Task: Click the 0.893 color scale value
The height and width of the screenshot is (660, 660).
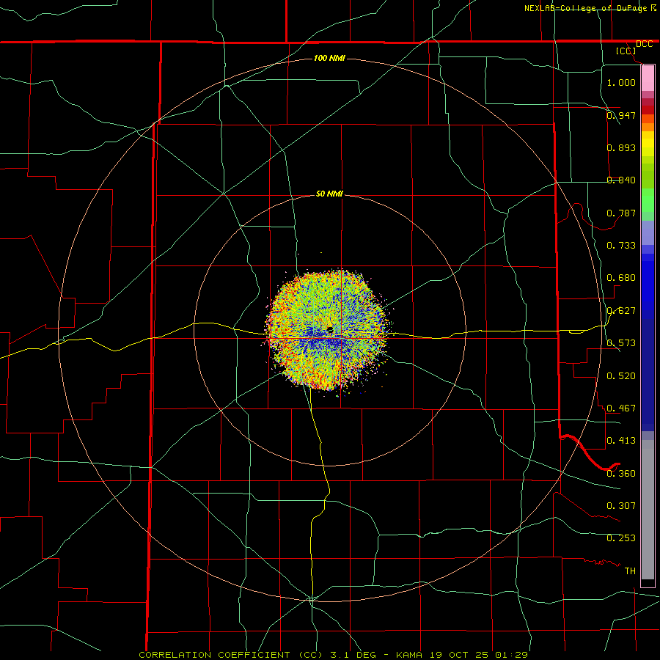Action: pyautogui.click(x=621, y=147)
